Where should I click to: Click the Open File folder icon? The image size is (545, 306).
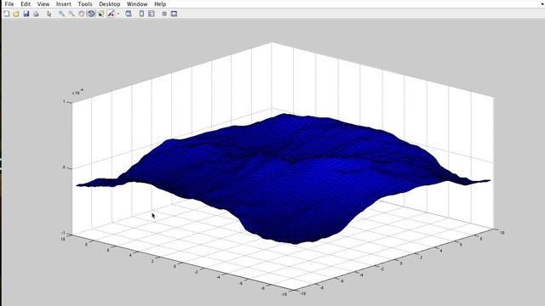click(x=16, y=14)
